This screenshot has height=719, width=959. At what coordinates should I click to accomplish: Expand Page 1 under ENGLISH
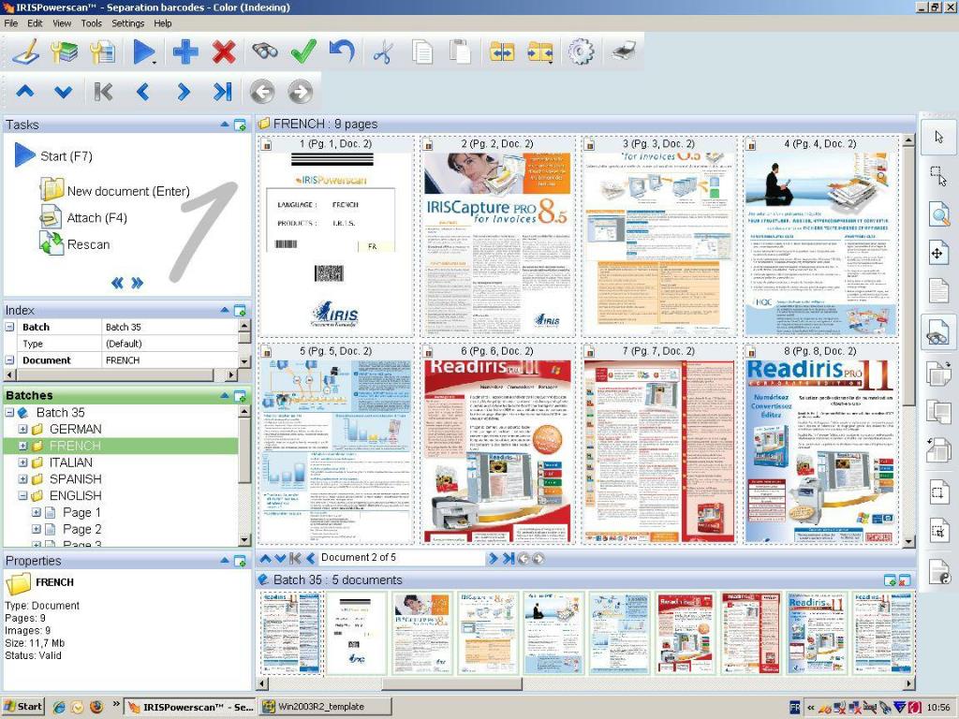[x=37, y=512]
